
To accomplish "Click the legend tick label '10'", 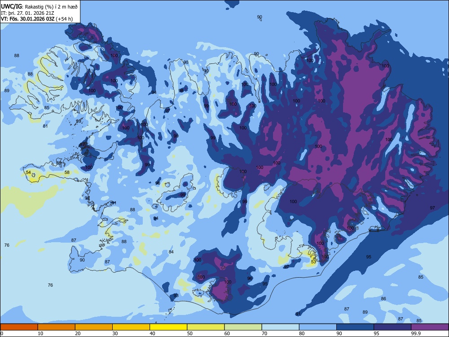I will (40, 333).
